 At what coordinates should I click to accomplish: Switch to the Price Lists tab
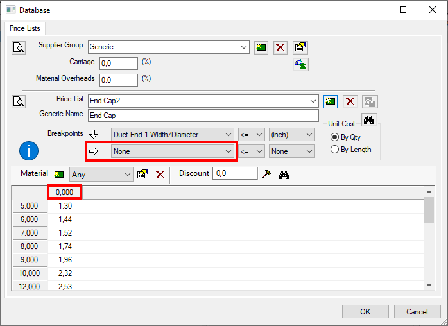click(25, 28)
